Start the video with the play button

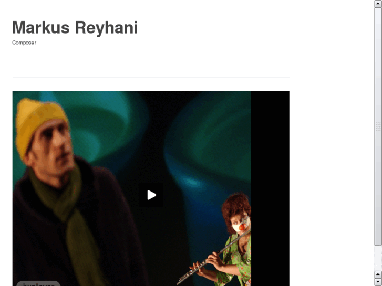pyautogui.click(x=151, y=195)
